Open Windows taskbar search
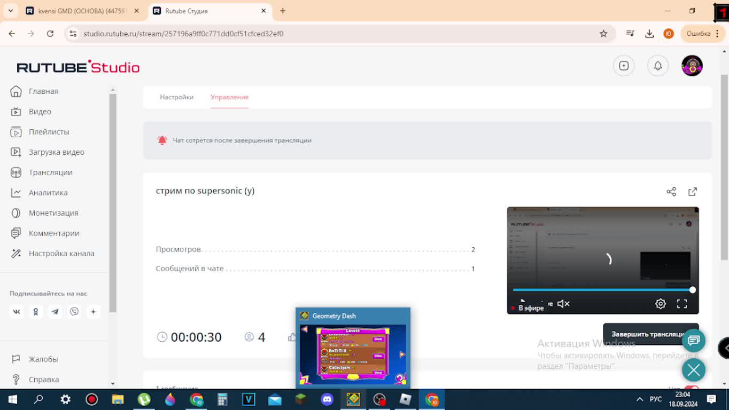The image size is (729, 410). [x=39, y=399]
